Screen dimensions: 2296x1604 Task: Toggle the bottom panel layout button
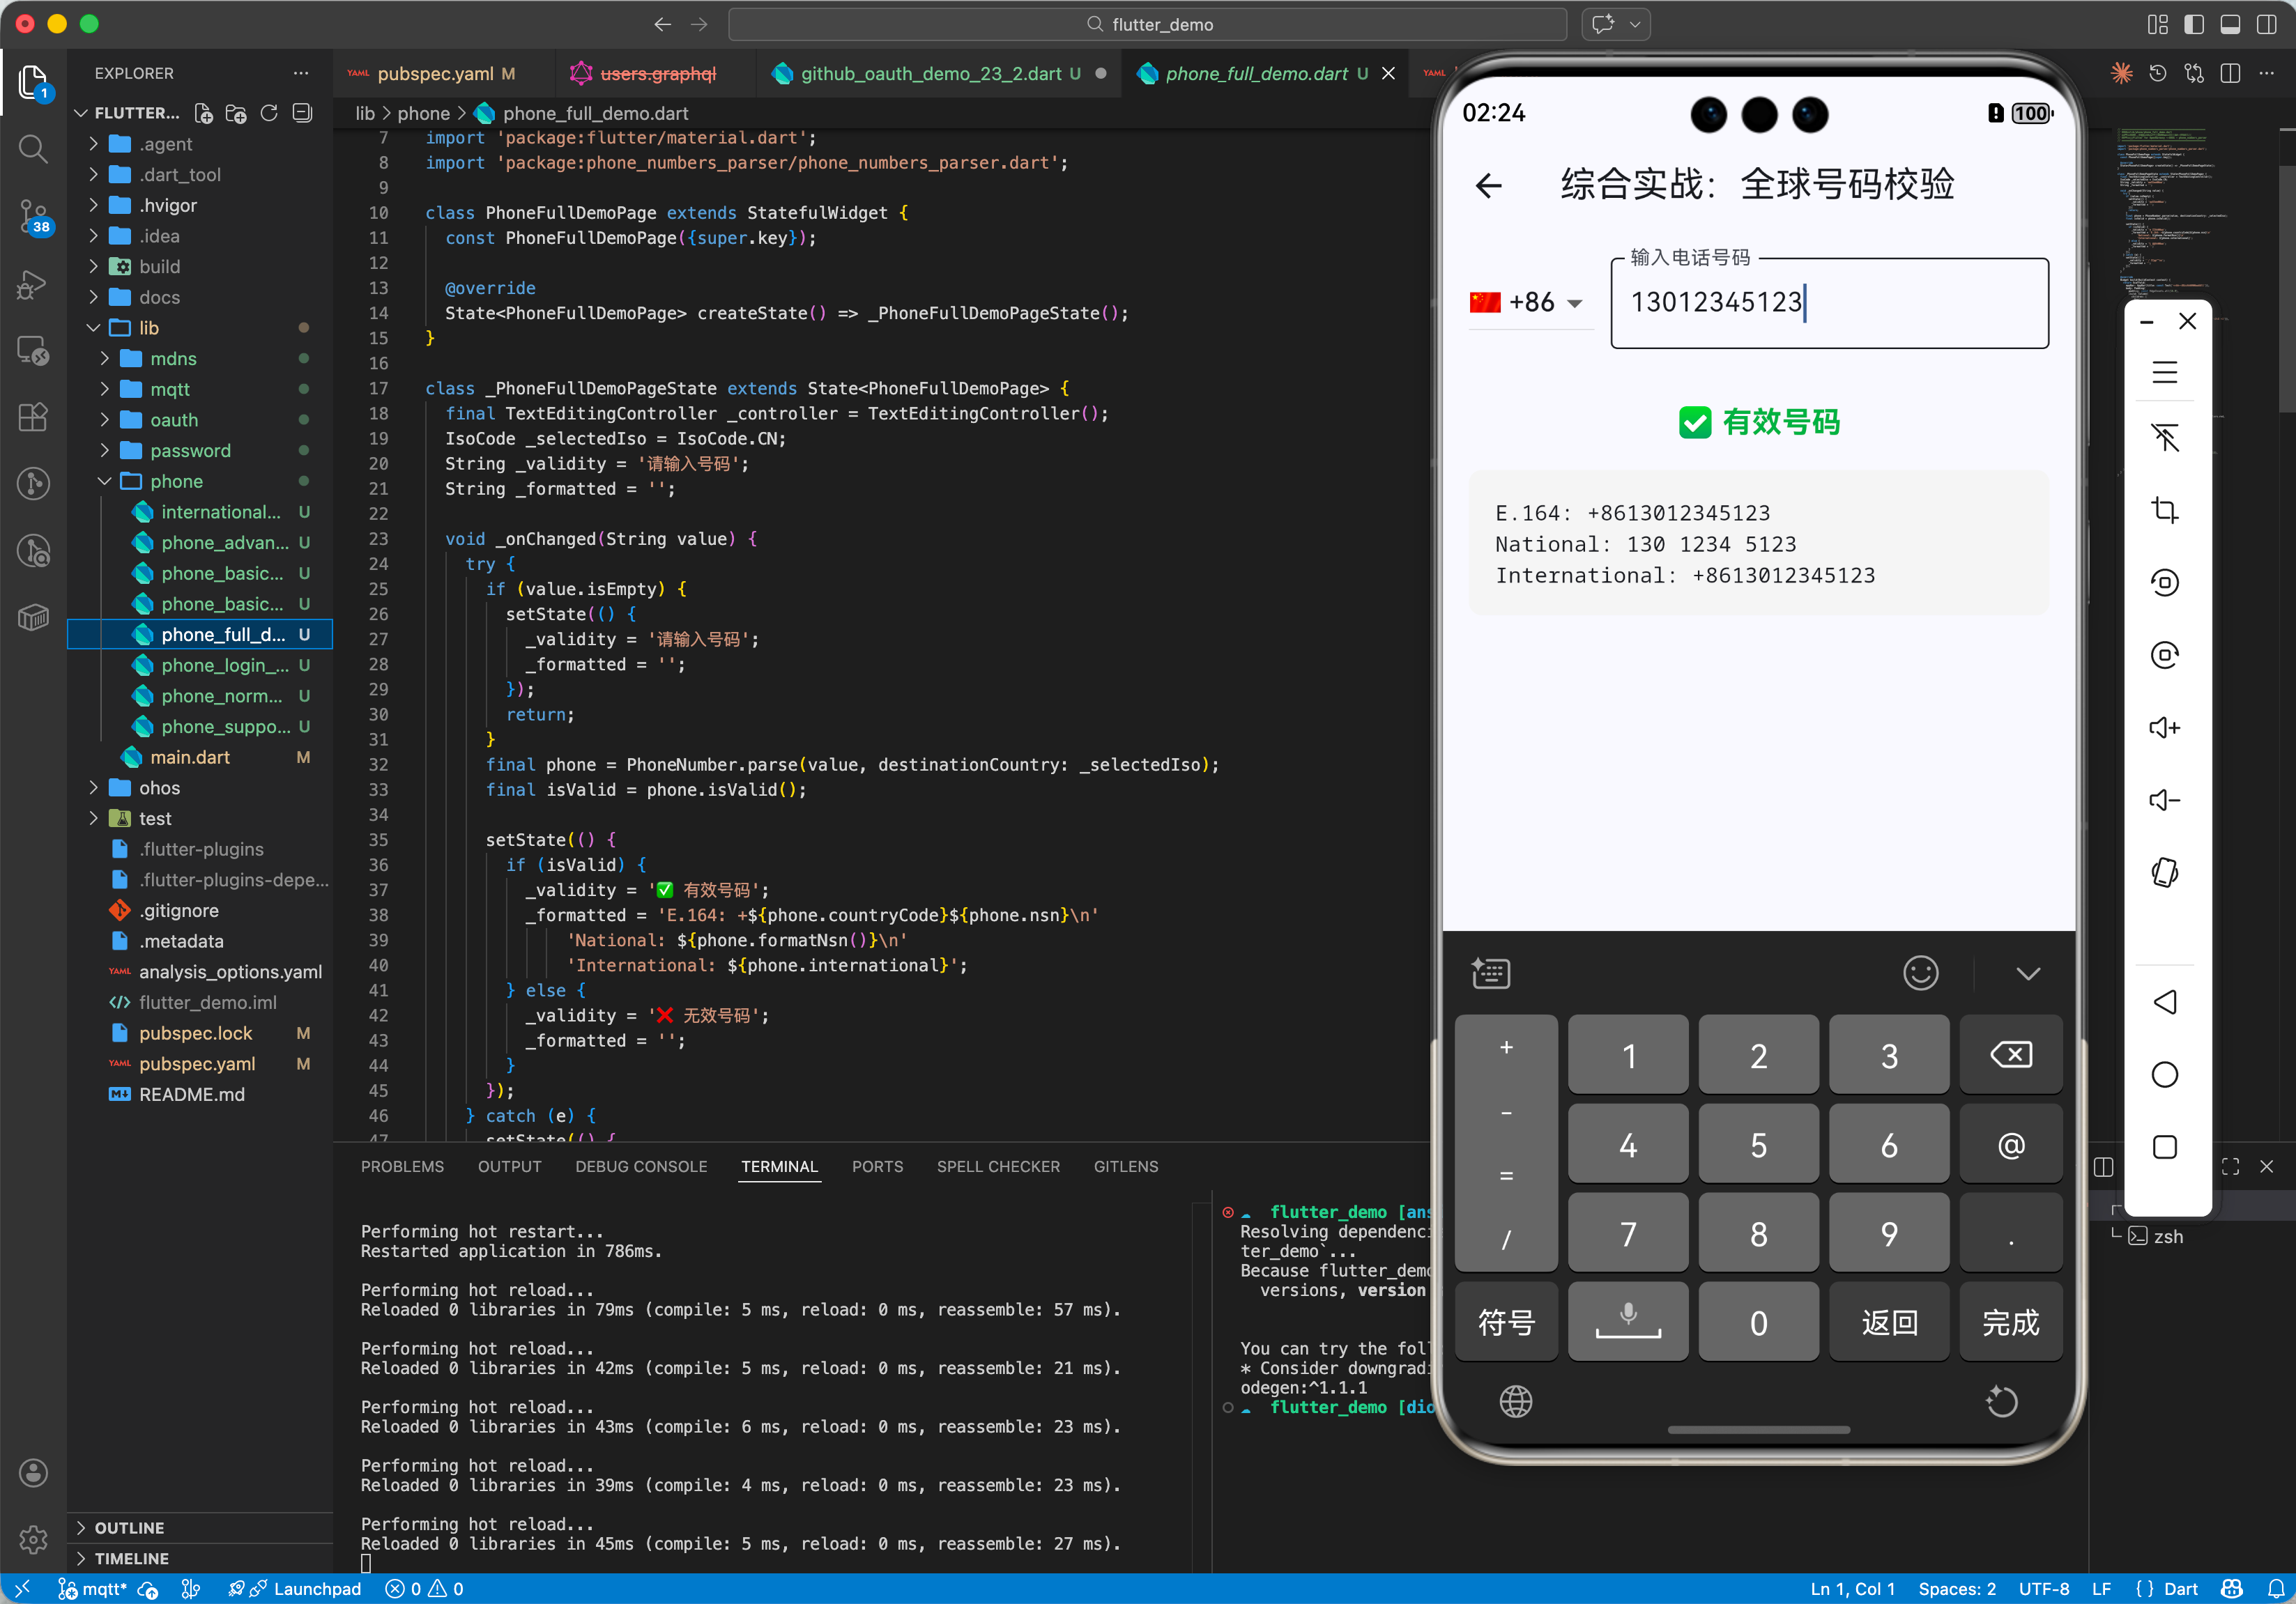point(2229,24)
